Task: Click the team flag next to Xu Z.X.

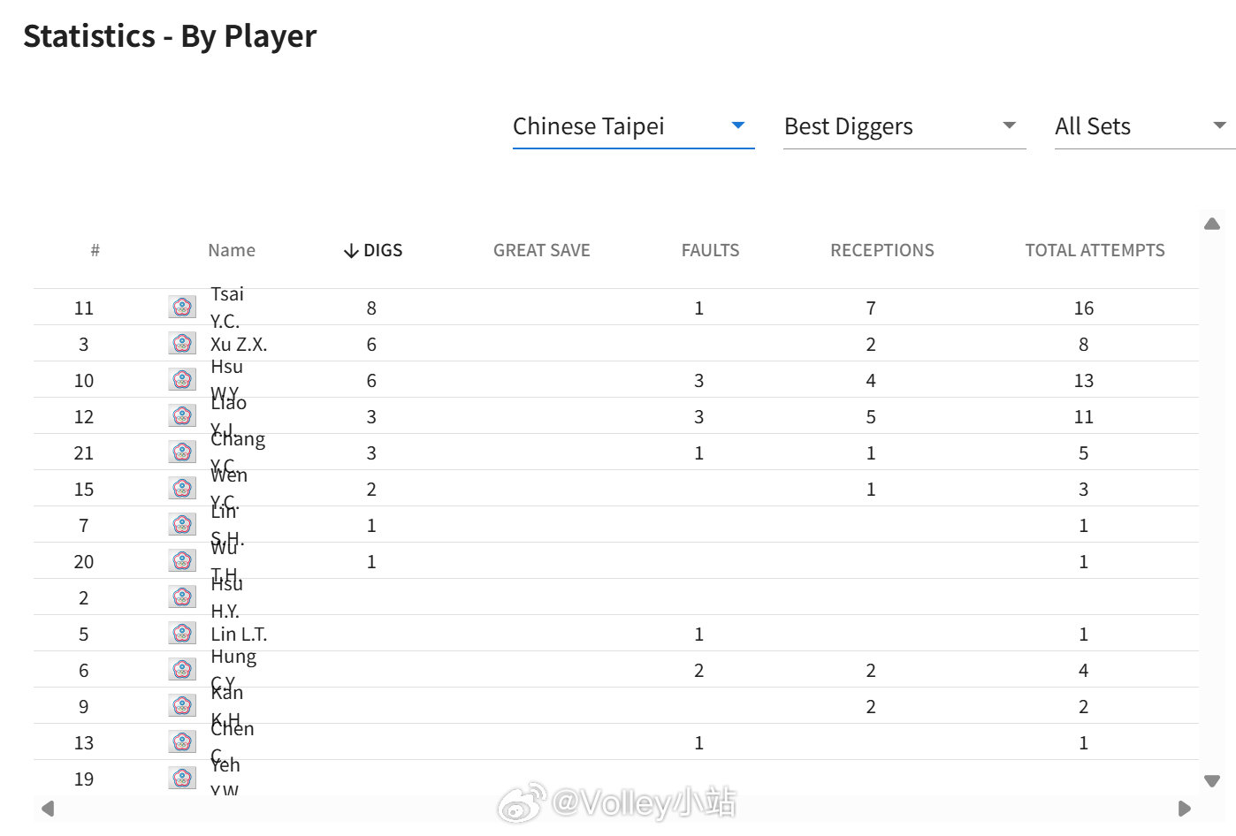Action: [x=182, y=344]
